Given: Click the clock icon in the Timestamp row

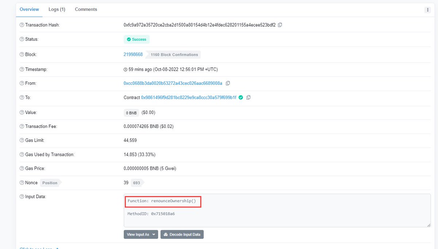Looking at the screenshot, I should (x=126, y=69).
